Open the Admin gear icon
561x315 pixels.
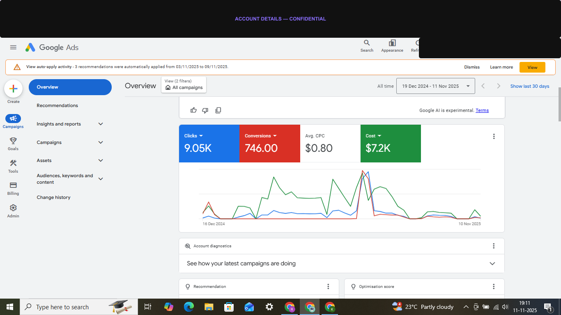click(x=13, y=208)
